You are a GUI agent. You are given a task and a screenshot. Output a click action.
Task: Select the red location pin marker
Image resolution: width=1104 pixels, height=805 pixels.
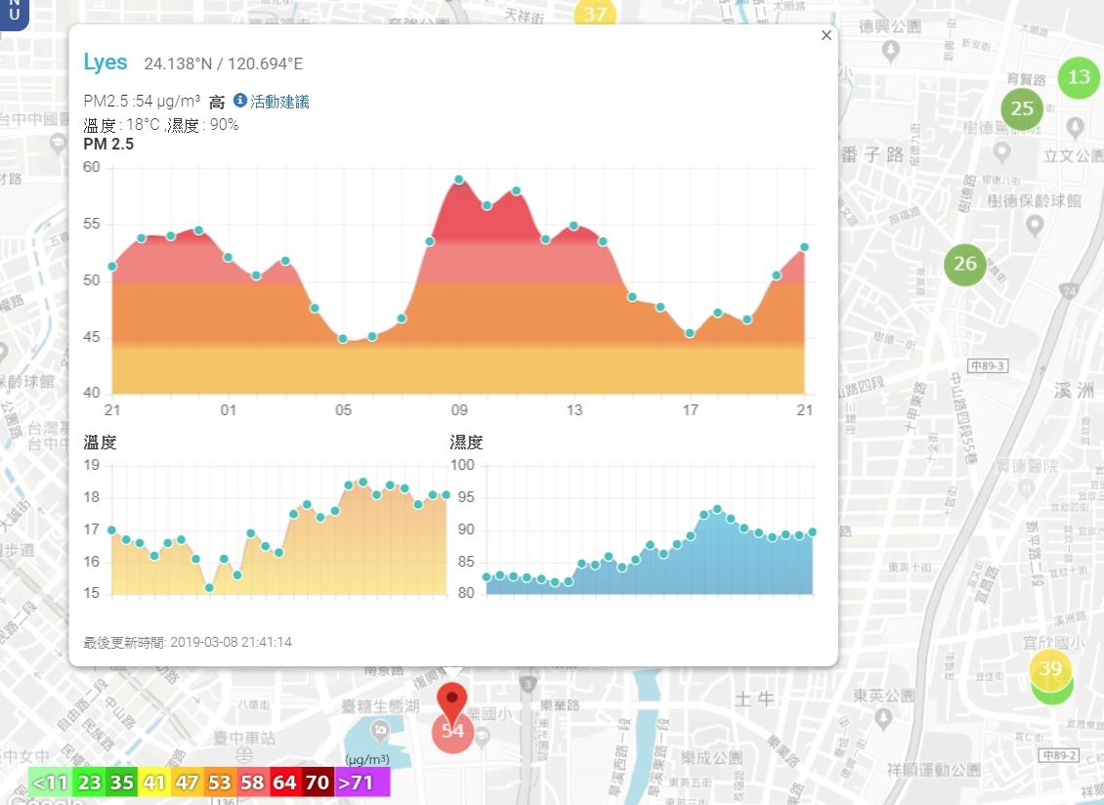click(x=452, y=700)
